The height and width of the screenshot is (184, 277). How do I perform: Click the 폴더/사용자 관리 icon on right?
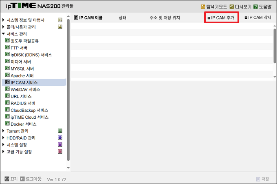60,27
